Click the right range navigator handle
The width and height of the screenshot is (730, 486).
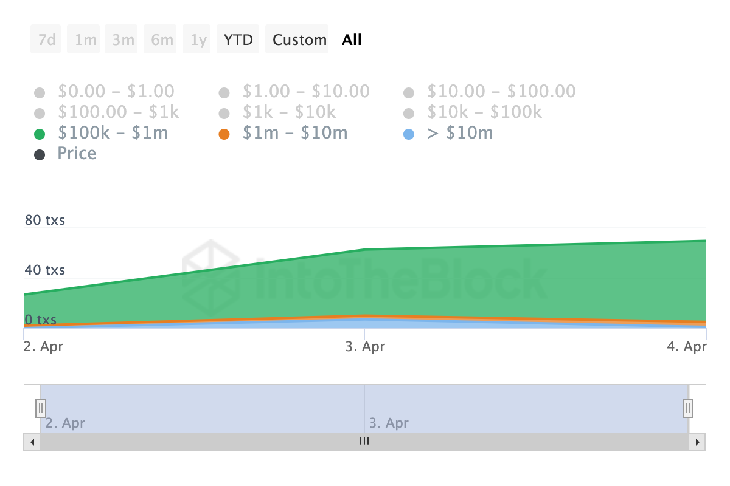[x=688, y=407]
